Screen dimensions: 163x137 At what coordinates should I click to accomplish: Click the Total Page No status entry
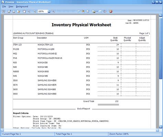[x=64, y=134]
